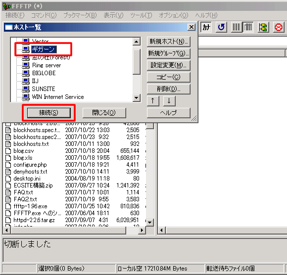The image size is (287, 275).
Task: Select file blog.csv
Action: (24, 151)
